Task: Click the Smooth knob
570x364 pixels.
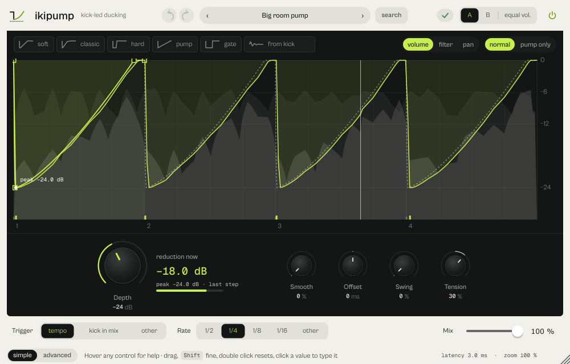Action: click(302, 266)
